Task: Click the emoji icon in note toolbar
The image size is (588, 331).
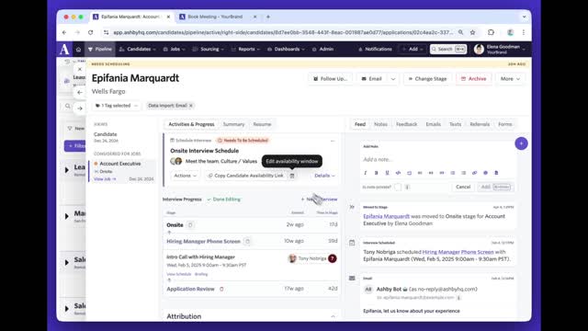Action: (x=485, y=173)
